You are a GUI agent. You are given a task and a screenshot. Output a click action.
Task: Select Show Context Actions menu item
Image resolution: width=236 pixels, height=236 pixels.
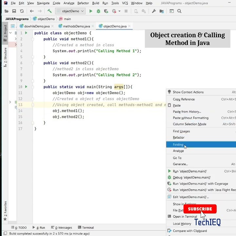[x=201, y=92]
